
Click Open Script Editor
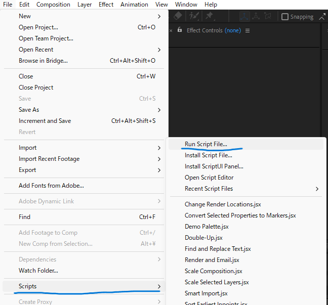tap(209, 178)
